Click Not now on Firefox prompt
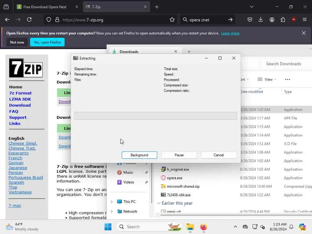Image resolution: width=312 pixels, height=234 pixels. tap(17, 42)
